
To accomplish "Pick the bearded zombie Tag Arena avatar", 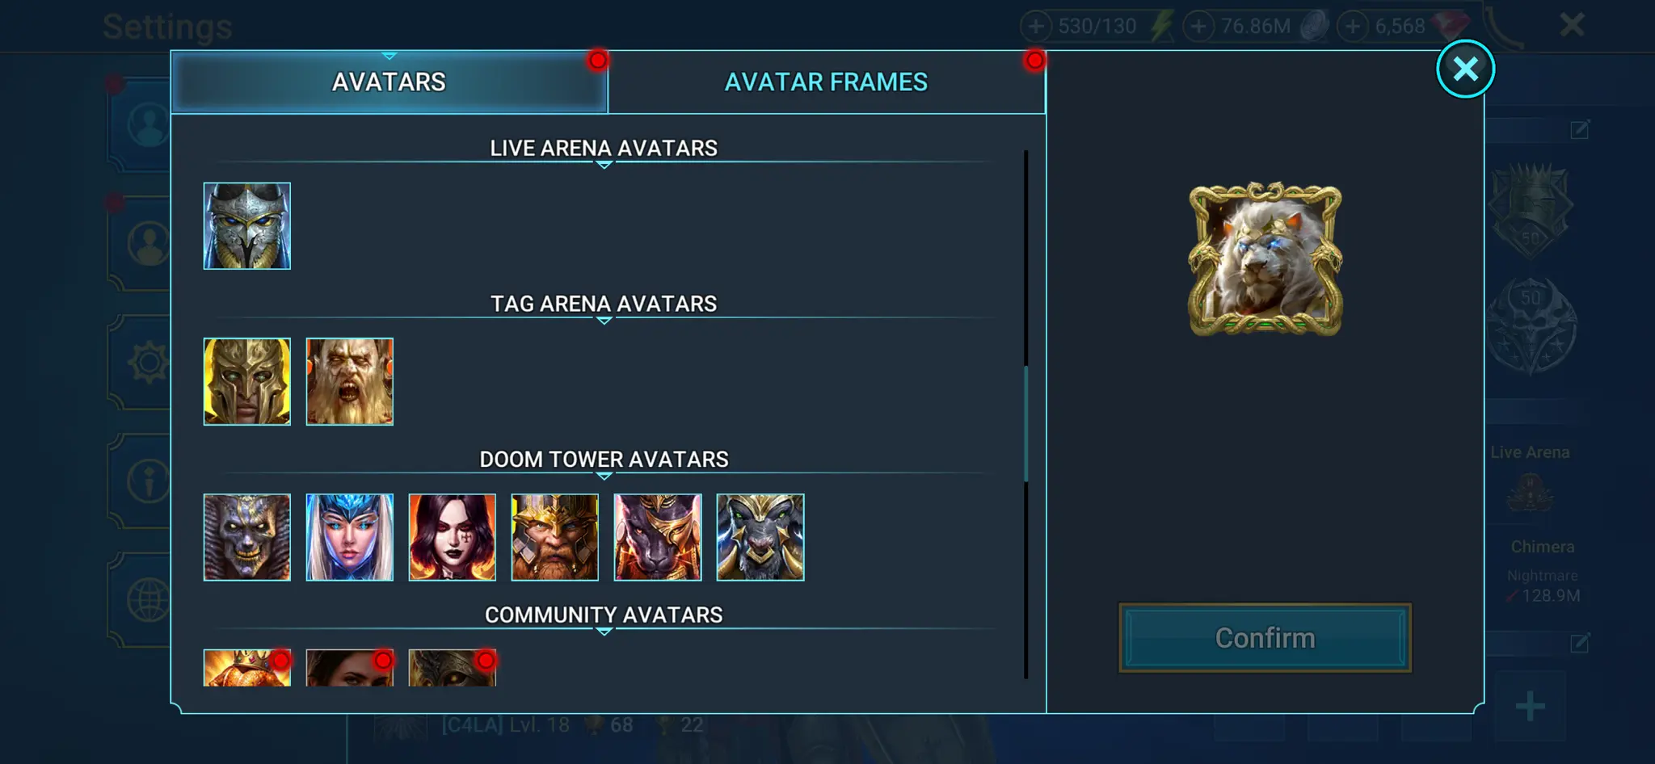I will pyautogui.click(x=349, y=381).
